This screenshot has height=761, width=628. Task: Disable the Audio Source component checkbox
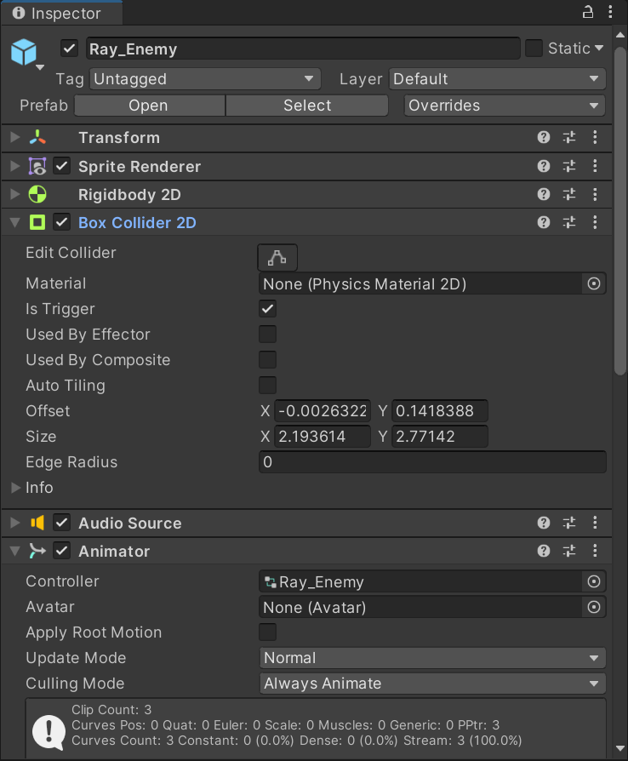click(x=61, y=523)
